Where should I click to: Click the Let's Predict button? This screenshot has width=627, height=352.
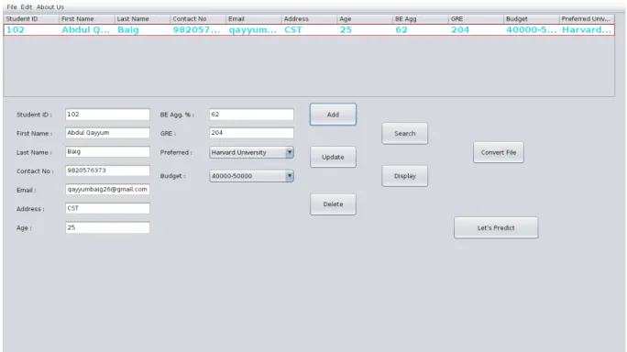pos(496,227)
